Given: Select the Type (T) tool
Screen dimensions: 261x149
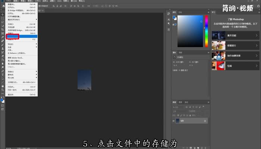Looking at the screenshot, I should tap(3, 74).
